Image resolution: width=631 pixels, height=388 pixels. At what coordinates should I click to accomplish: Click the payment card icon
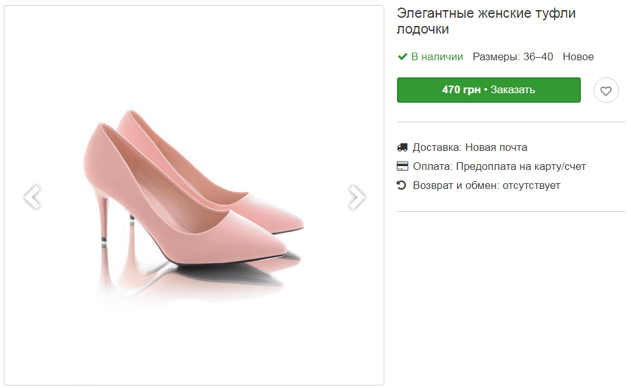pos(402,167)
